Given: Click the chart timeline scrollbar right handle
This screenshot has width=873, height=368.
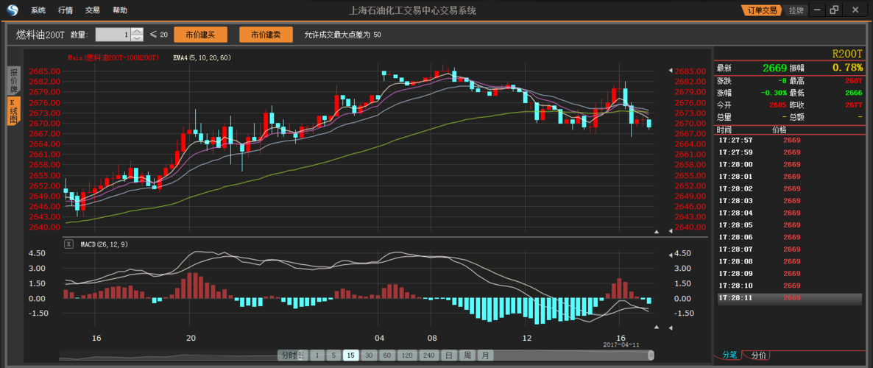Looking at the screenshot, I should 650,355.
